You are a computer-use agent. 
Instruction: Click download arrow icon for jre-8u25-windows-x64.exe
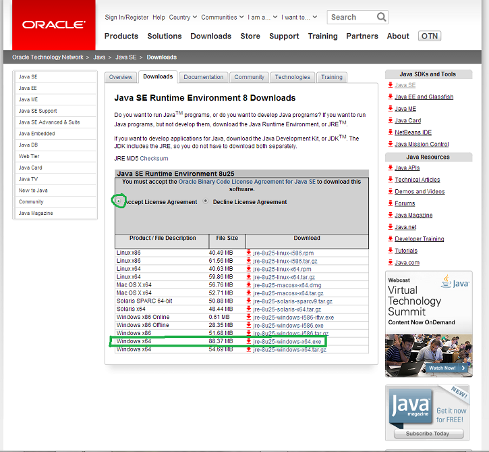point(249,341)
